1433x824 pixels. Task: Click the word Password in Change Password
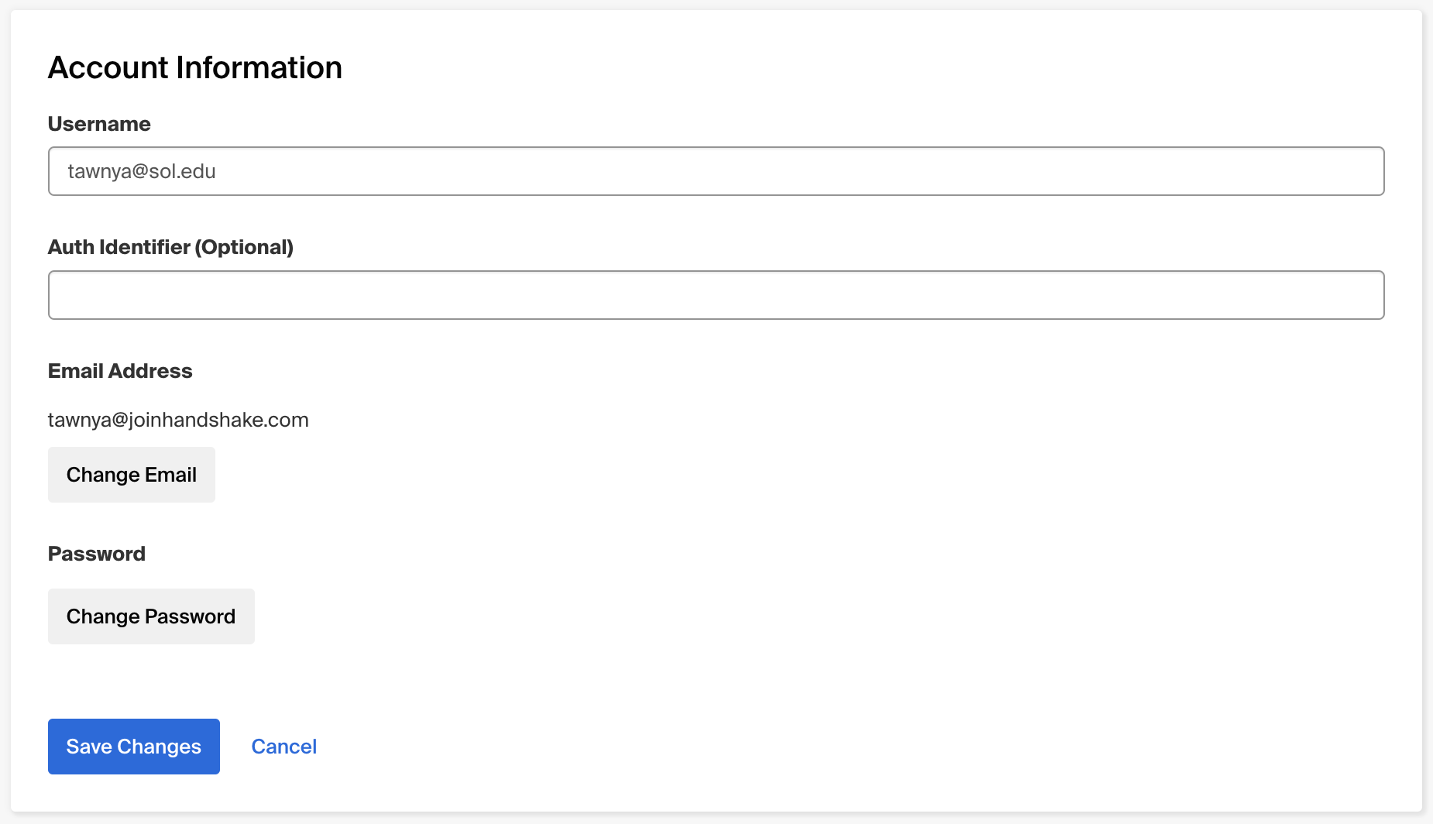pyautogui.click(x=190, y=616)
